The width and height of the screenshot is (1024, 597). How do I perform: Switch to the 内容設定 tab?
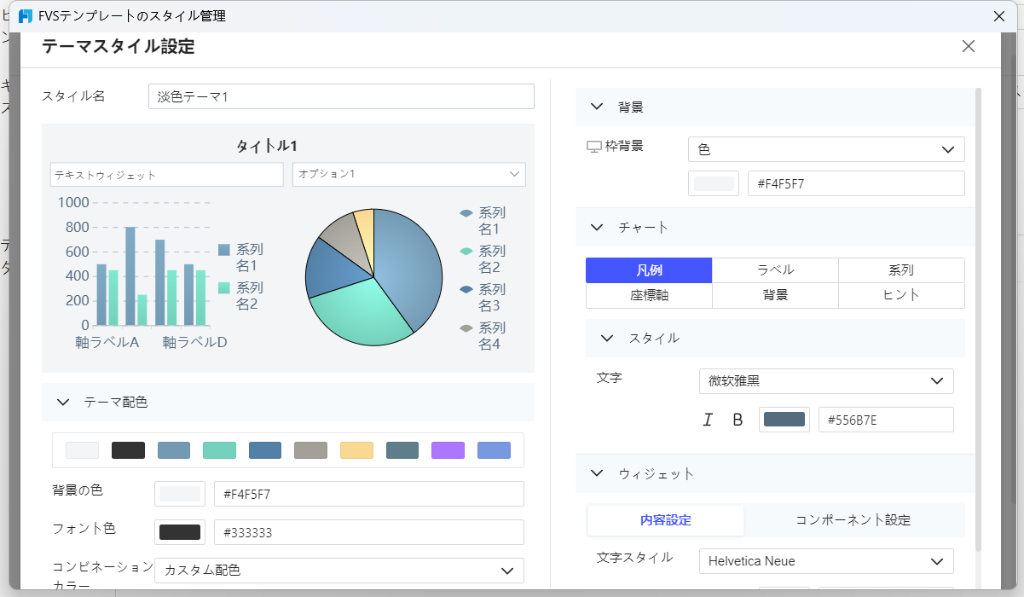click(666, 520)
